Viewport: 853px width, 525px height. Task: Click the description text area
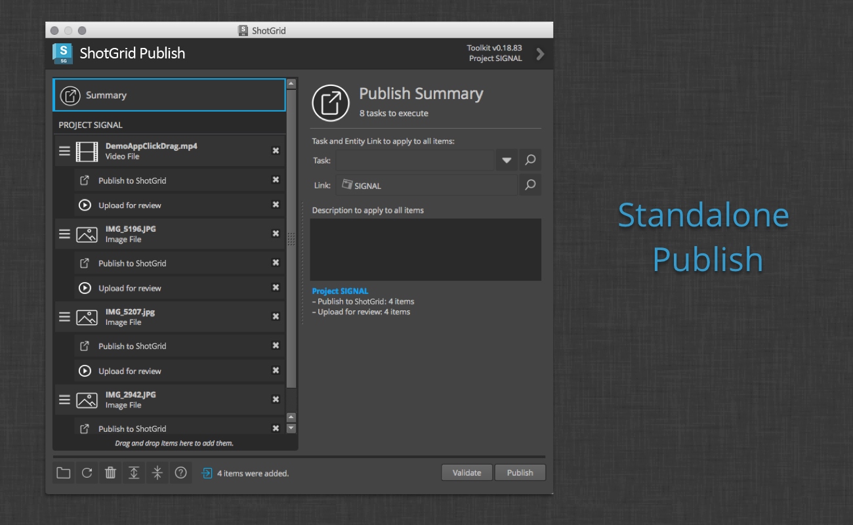point(425,249)
